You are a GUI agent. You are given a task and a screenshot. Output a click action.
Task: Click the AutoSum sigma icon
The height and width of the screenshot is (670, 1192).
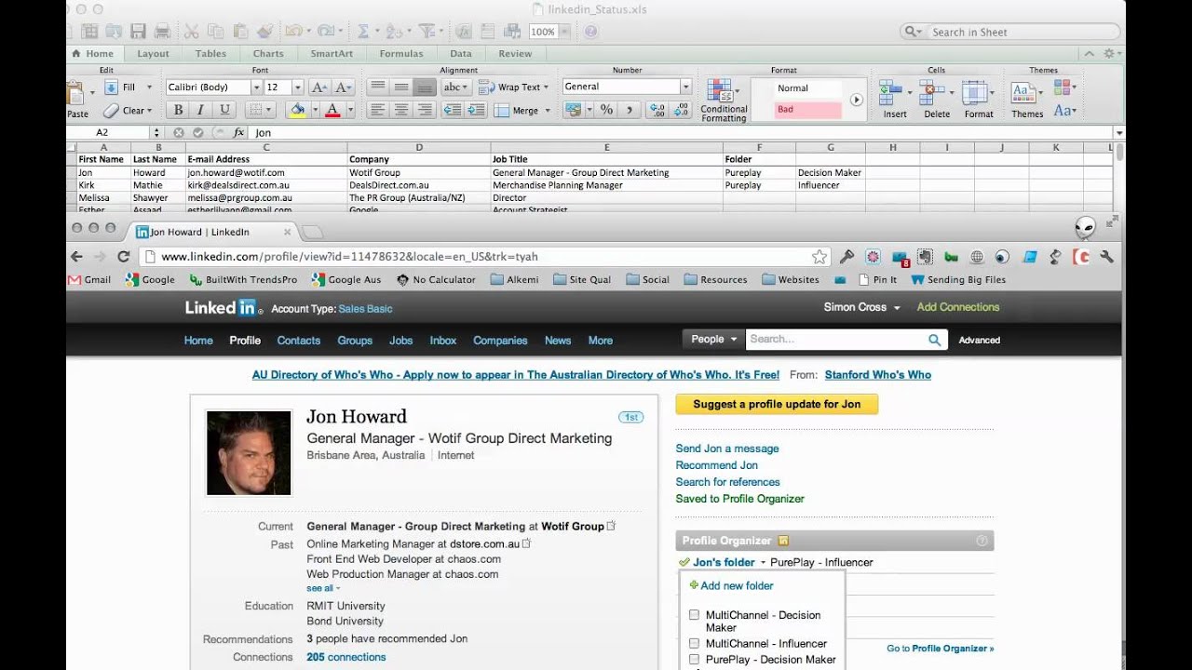tap(363, 32)
